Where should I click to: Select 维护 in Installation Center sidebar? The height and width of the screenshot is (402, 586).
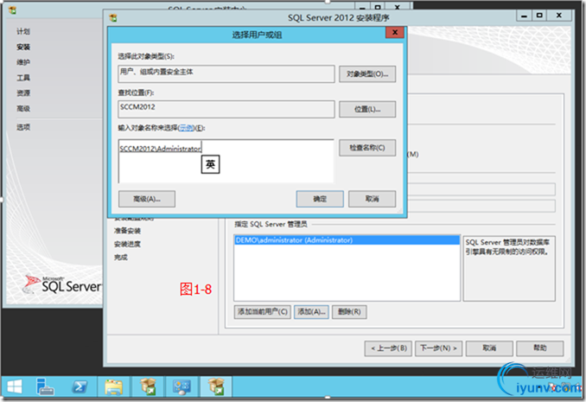(23, 62)
